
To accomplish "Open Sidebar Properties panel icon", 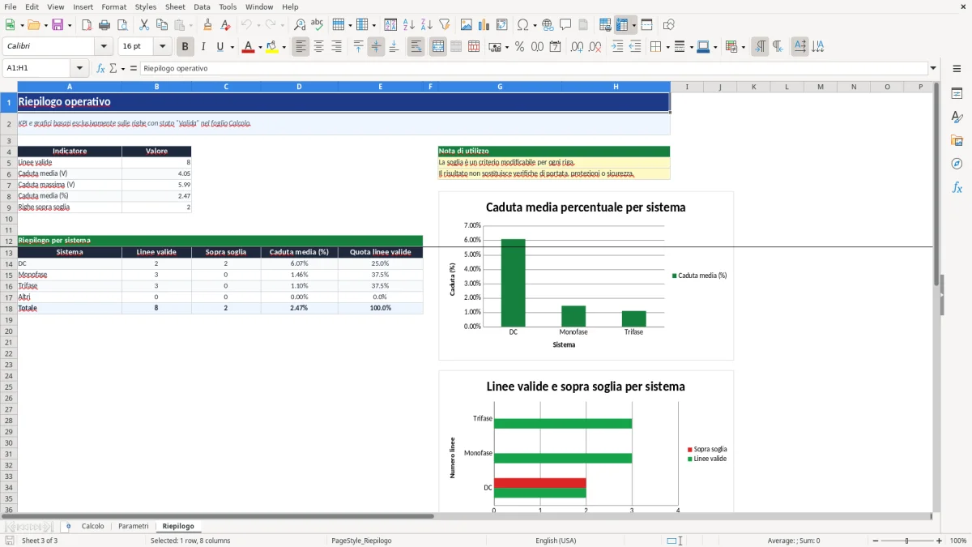I will coord(957,94).
